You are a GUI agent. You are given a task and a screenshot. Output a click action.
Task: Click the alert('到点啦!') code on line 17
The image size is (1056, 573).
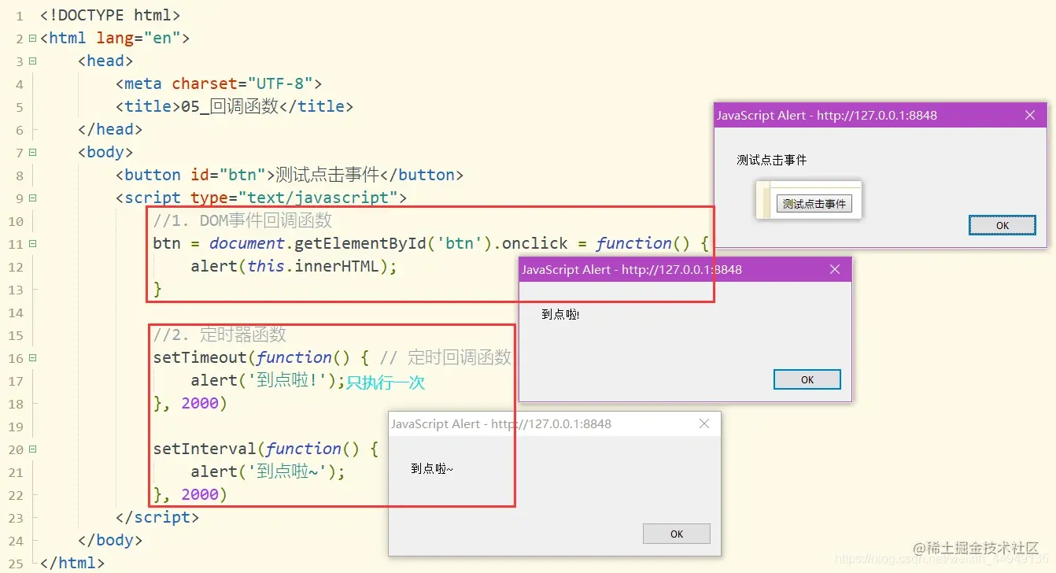coord(268,380)
